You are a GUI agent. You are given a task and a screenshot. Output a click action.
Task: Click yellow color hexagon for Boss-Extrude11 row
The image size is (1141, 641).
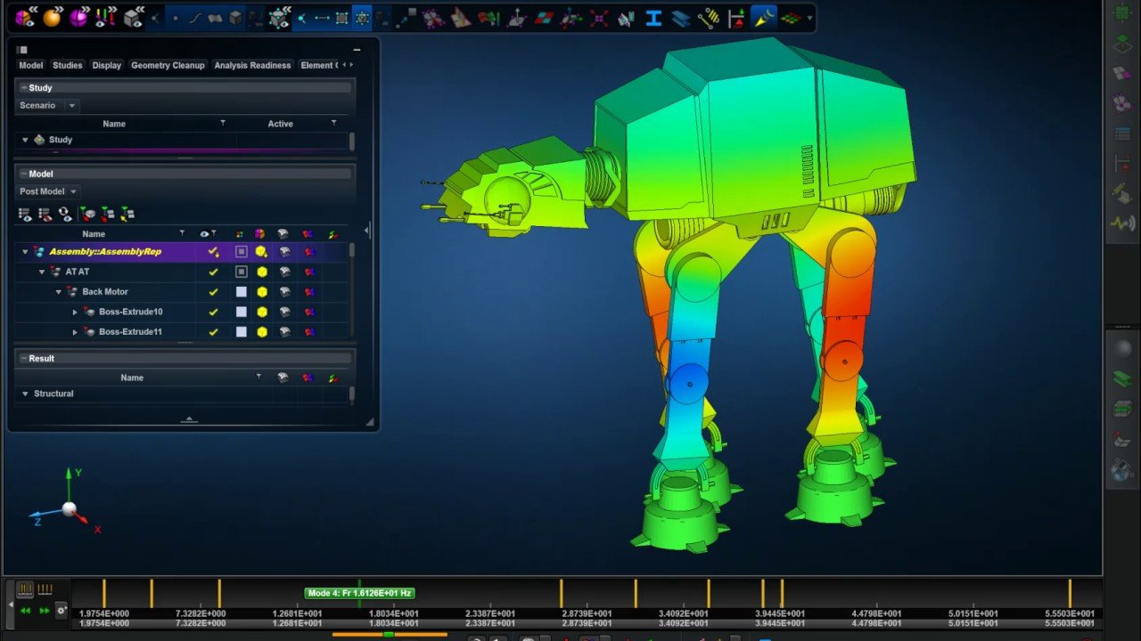(262, 332)
